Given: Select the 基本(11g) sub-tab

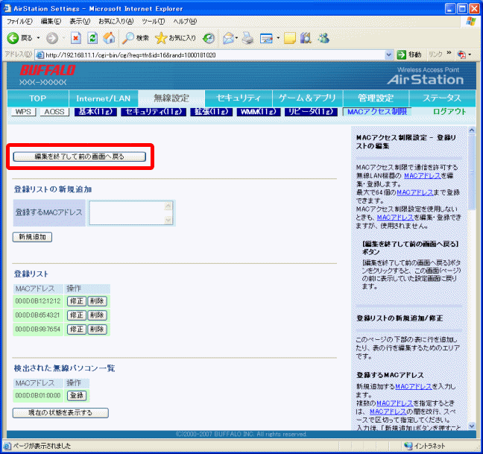Looking at the screenshot, I should tap(95, 112).
